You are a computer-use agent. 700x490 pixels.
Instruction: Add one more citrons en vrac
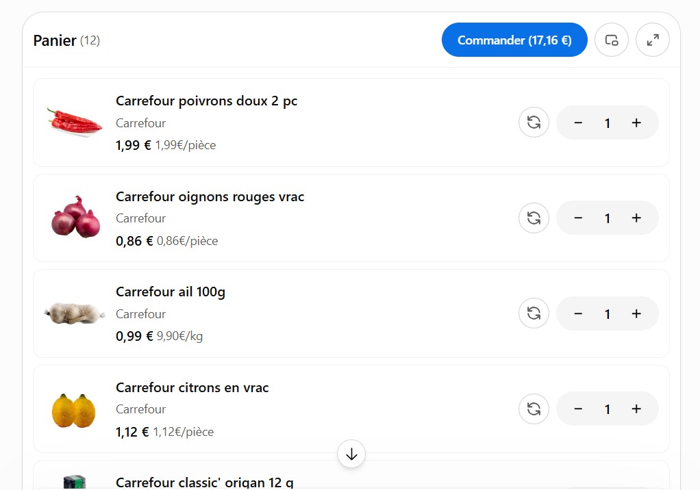click(x=636, y=409)
